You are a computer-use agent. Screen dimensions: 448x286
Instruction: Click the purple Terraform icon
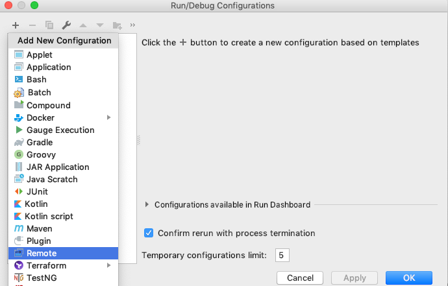pyautogui.click(x=19, y=265)
